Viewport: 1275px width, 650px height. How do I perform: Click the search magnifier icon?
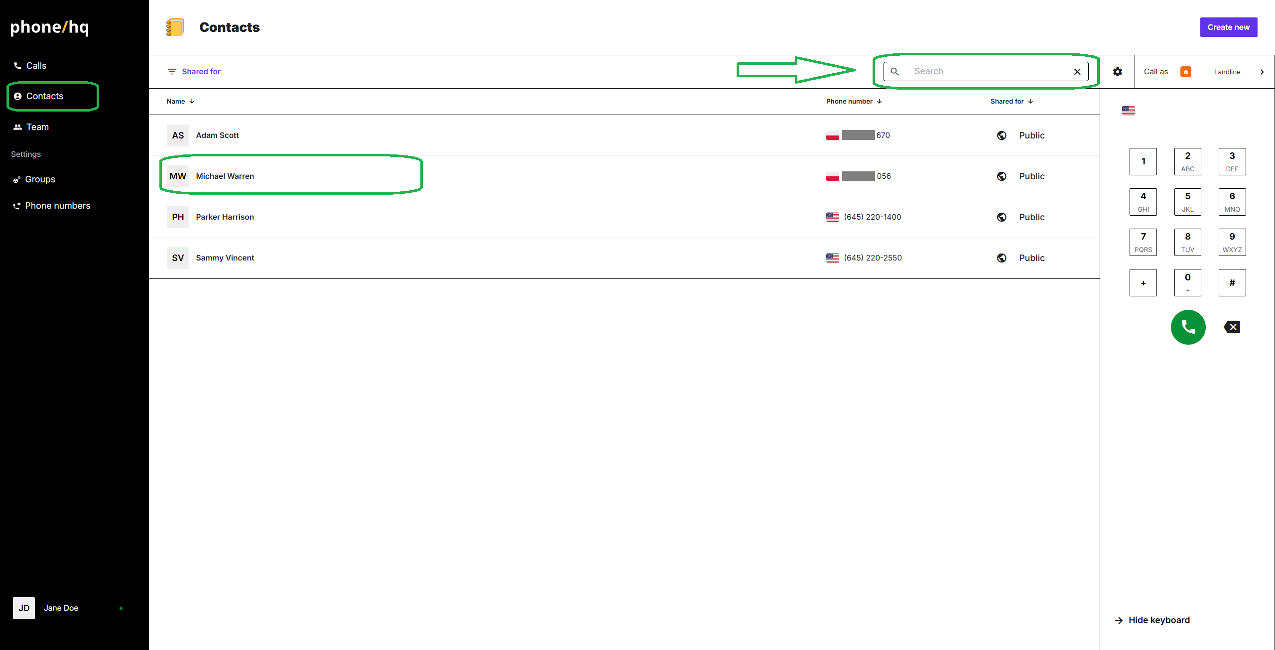pos(894,72)
